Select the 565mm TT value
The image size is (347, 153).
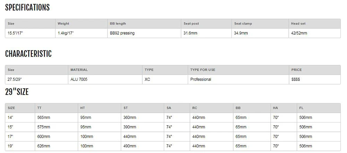pyautogui.click(x=44, y=118)
